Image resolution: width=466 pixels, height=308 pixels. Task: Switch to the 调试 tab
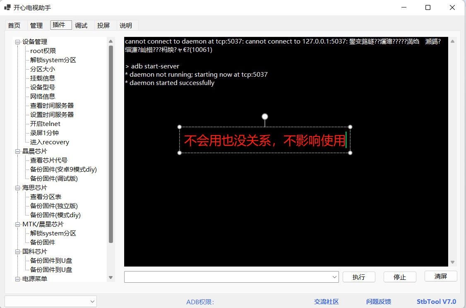(x=81, y=25)
